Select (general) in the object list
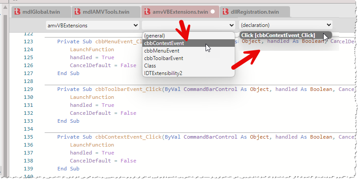 pos(154,36)
